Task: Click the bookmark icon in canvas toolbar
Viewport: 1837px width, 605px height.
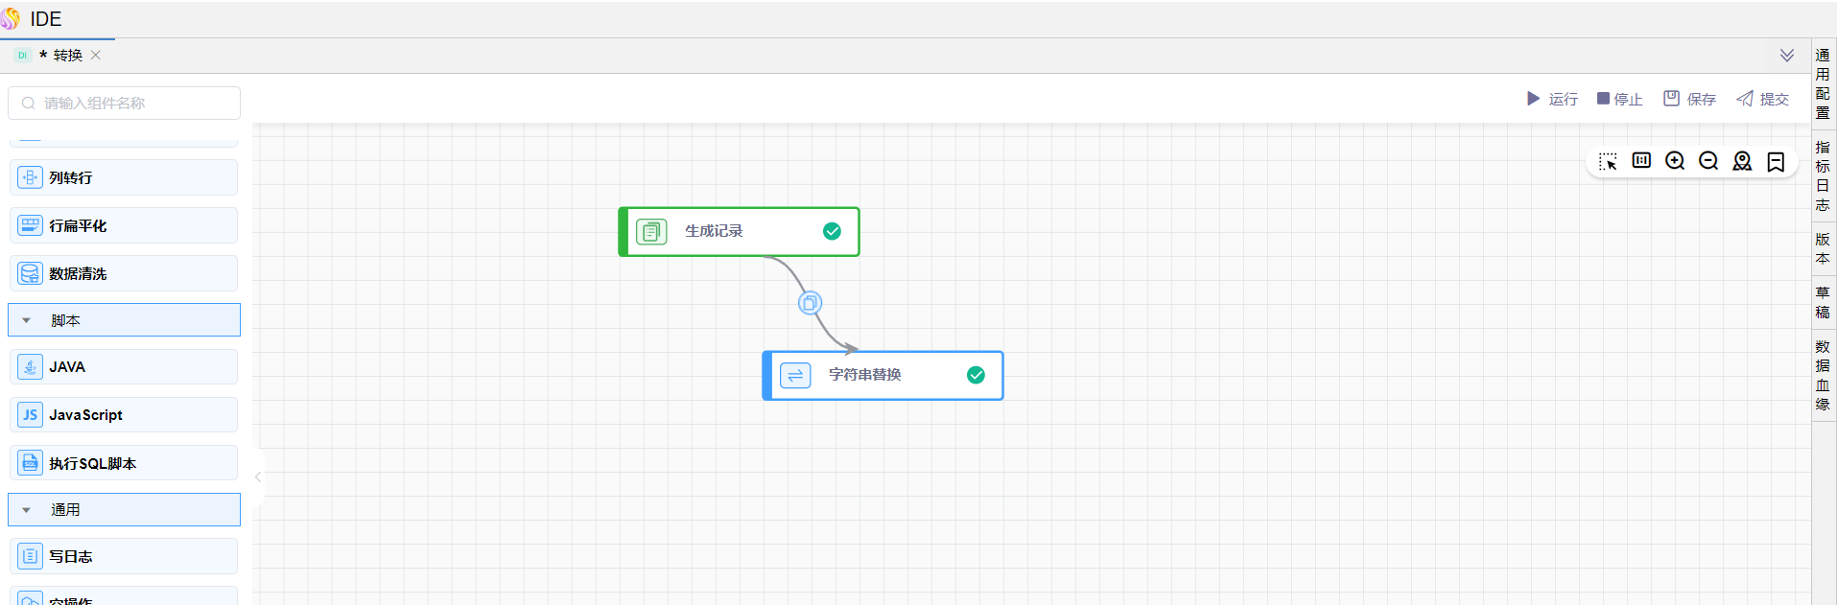Action: click(x=1776, y=162)
